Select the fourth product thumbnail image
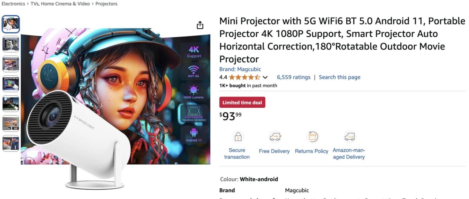 [x=11, y=84]
